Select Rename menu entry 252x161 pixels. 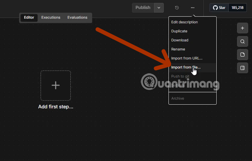pos(192,49)
